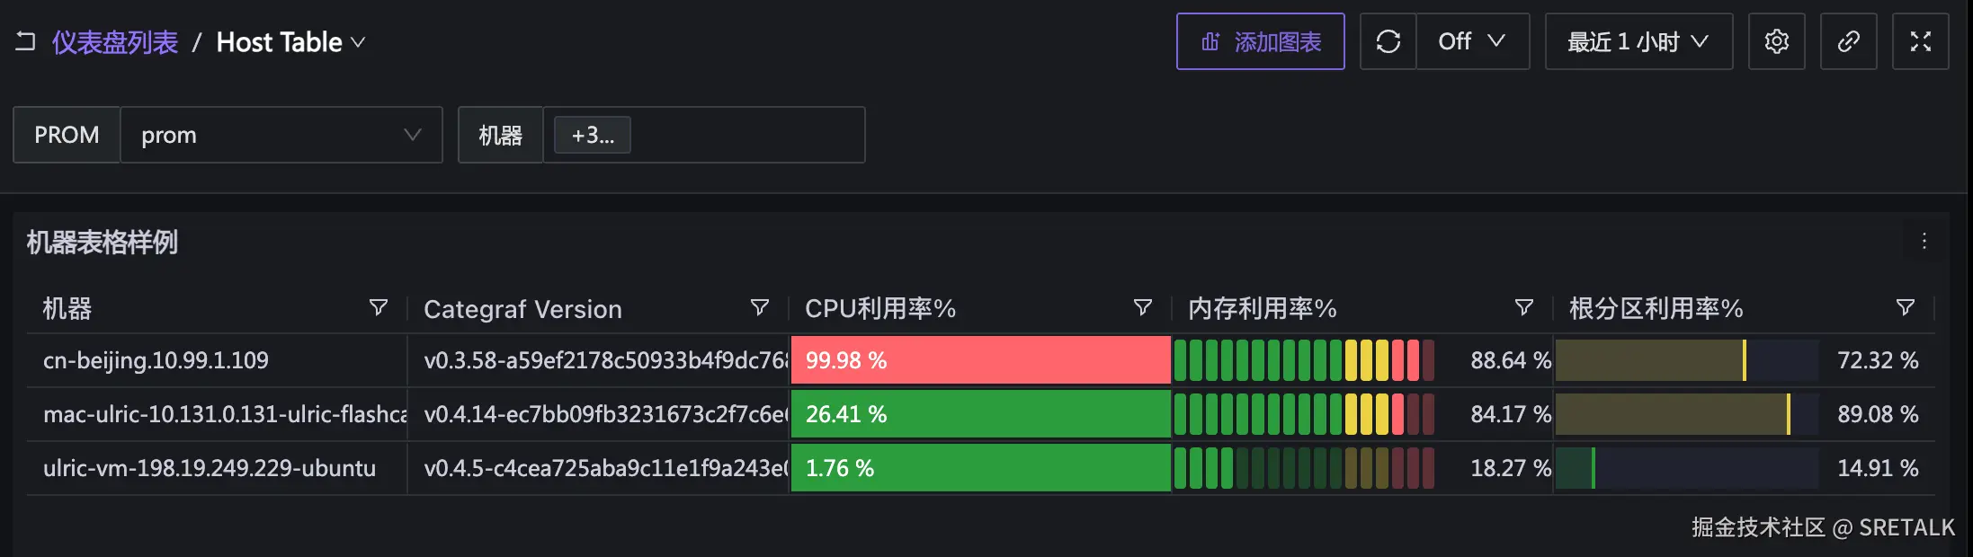
Task: Expand 最近 1 小时 time range dropdown
Action: tap(1638, 41)
